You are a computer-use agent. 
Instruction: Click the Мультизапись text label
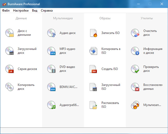pos(152,105)
